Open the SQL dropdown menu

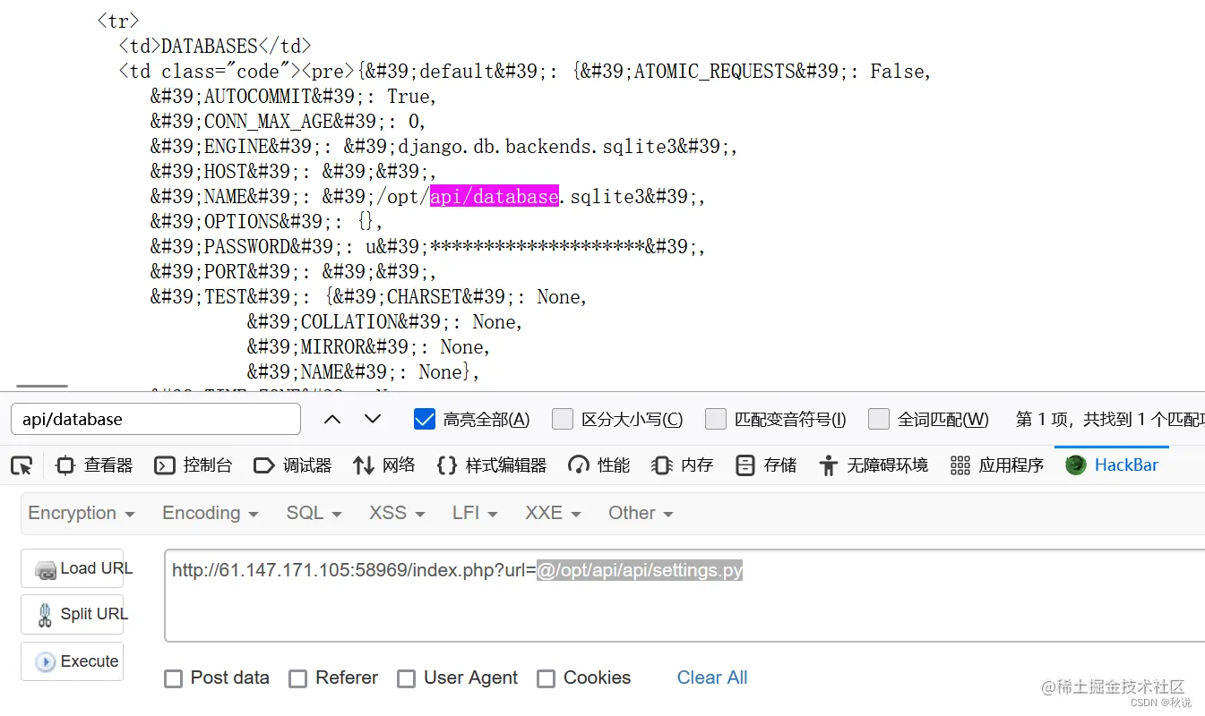click(x=314, y=513)
